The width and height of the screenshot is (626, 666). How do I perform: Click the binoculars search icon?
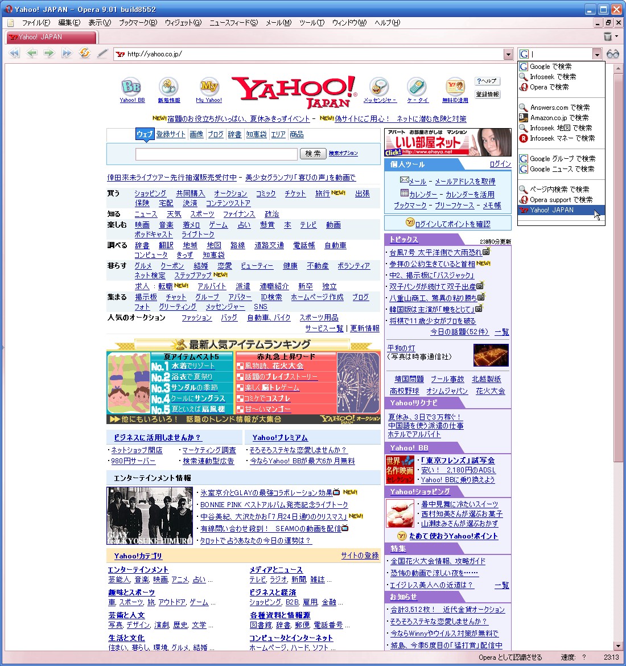612,54
